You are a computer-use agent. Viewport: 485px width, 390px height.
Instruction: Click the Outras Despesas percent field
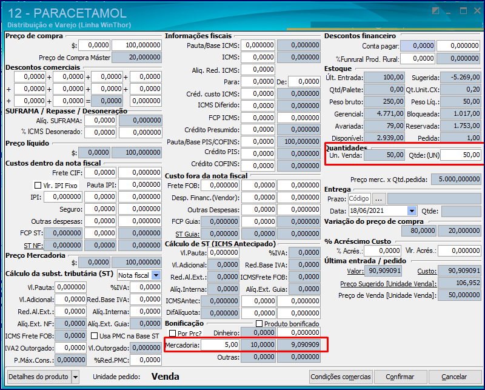pyautogui.click(x=259, y=209)
